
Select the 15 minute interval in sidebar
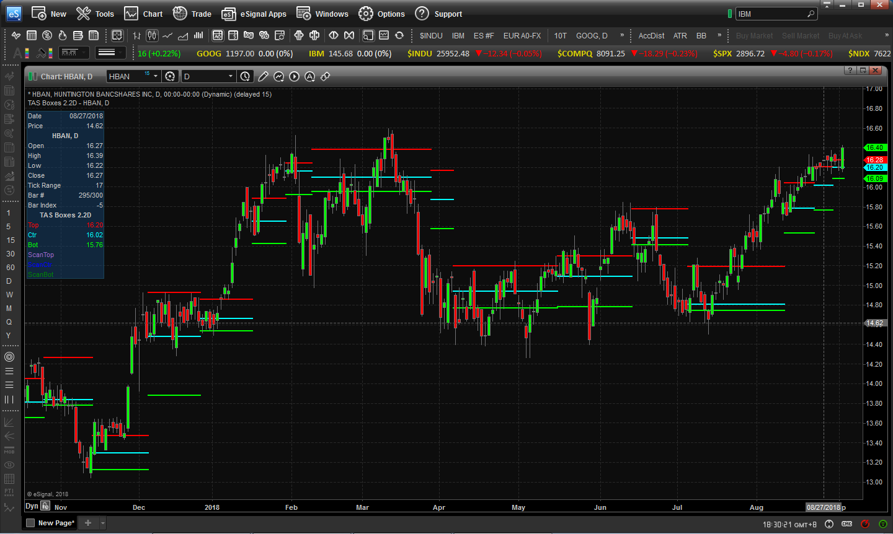coord(11,240)
